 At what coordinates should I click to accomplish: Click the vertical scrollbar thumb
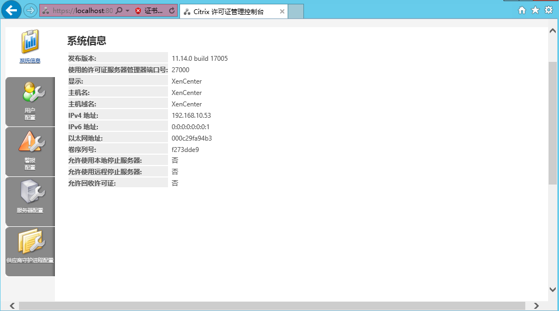[552, 123]
